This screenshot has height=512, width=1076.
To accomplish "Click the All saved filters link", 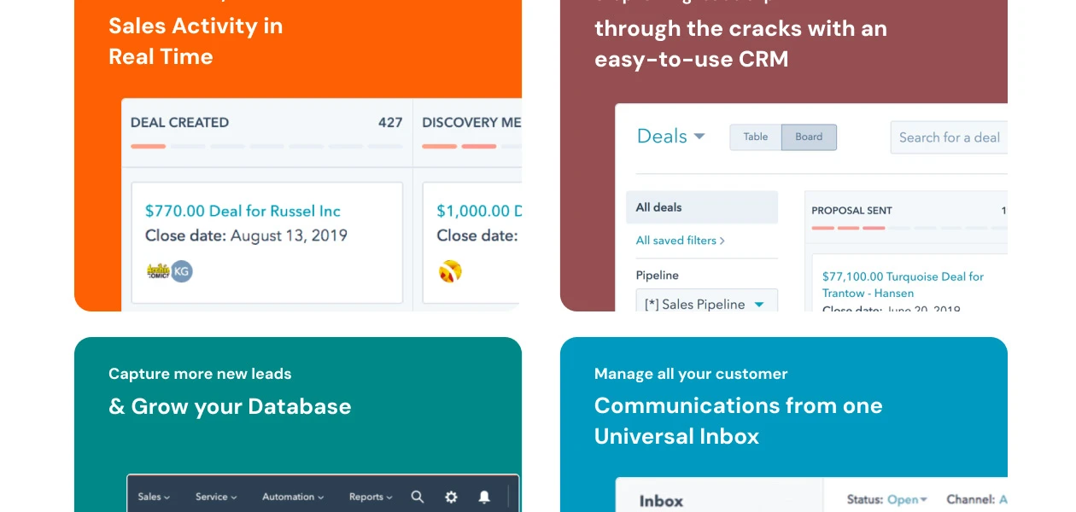I will [x=680, y=241].
